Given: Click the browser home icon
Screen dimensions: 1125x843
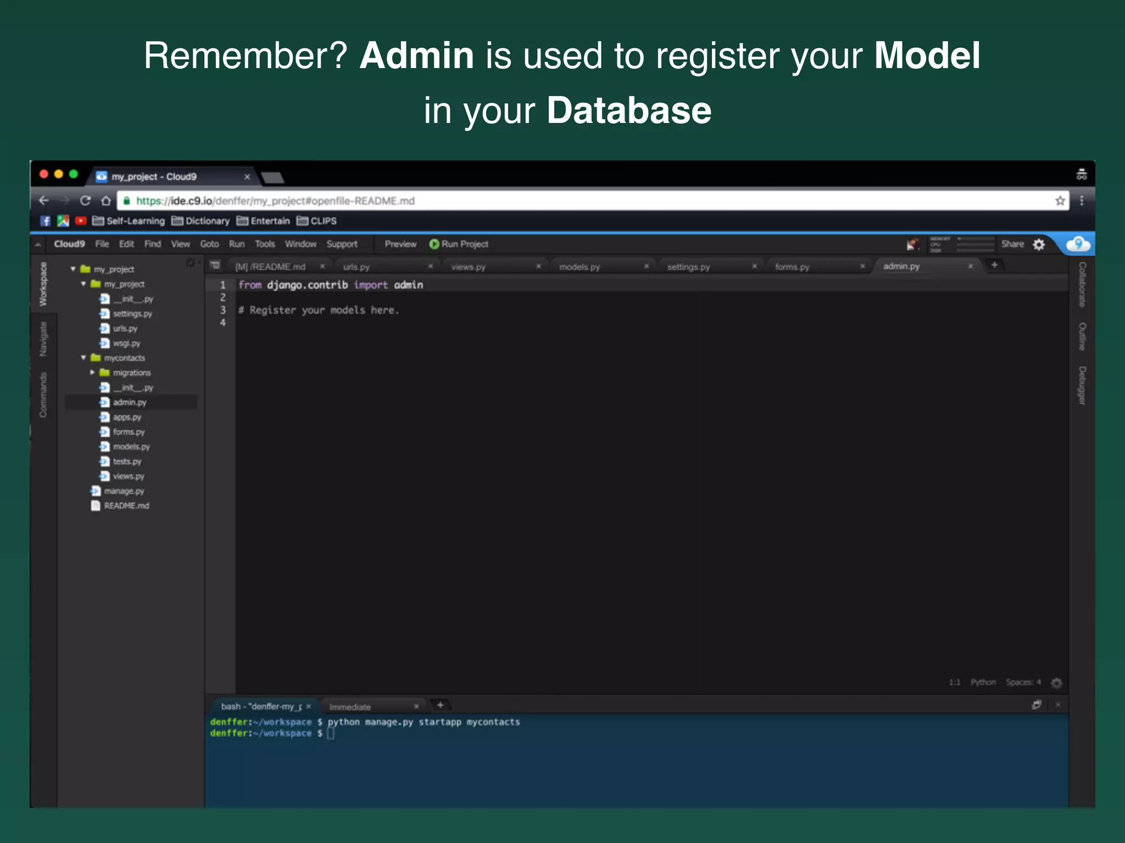Looking at the screenshot, I should tap(106, 201).
